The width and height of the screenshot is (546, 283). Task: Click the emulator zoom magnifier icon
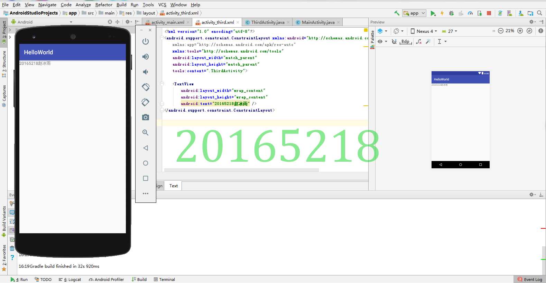[x=146, y=133]
